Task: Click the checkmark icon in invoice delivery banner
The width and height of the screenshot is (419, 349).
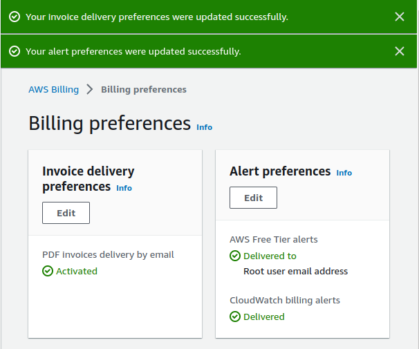Action: [15, 17]
